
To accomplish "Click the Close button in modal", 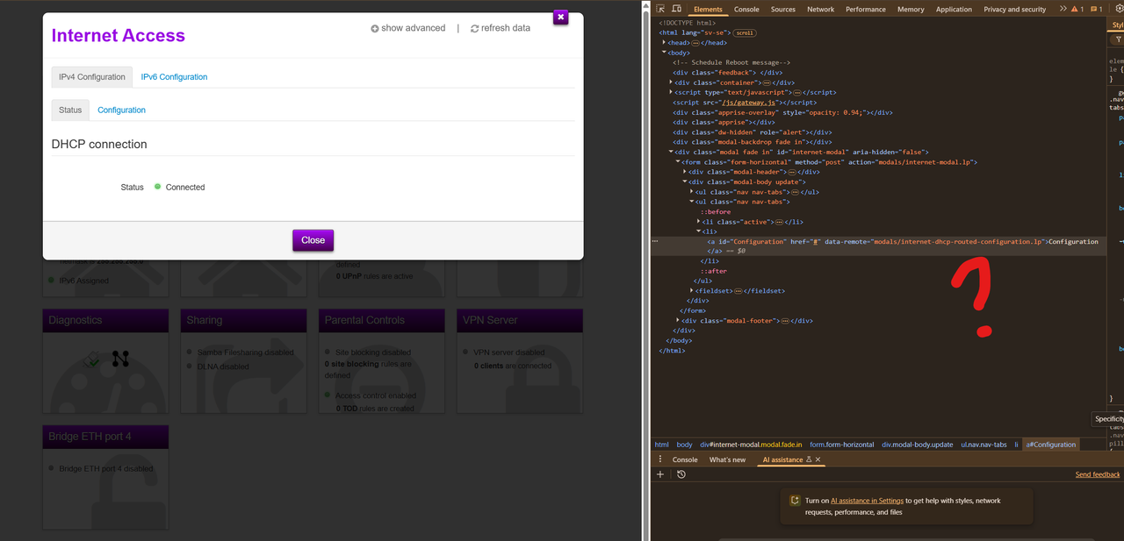I will [313, 240].
